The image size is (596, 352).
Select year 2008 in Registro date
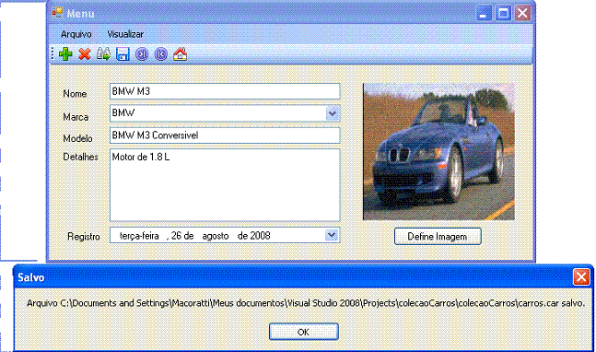pyautogui.click(x=260, y=236)
